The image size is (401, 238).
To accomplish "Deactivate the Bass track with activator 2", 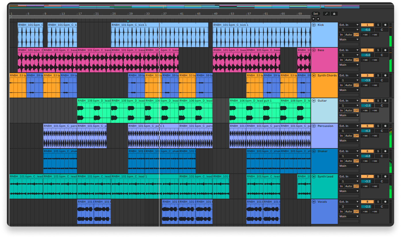I will 367,51.
